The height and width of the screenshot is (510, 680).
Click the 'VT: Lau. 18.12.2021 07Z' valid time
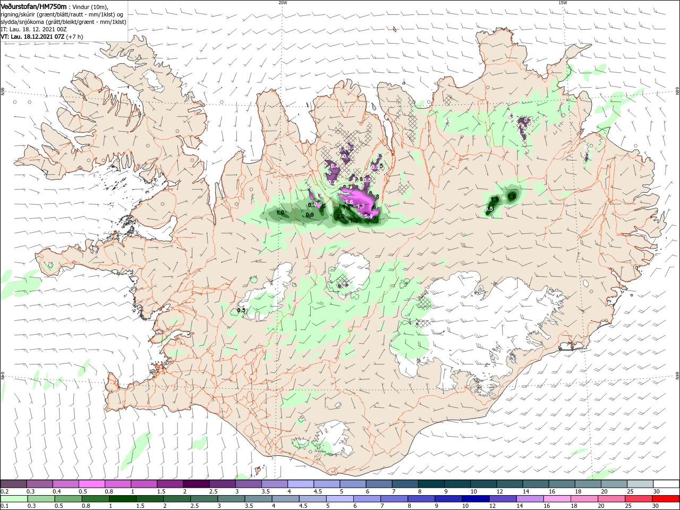32,37
